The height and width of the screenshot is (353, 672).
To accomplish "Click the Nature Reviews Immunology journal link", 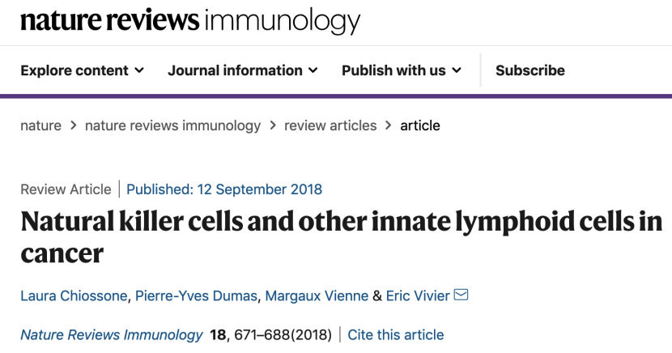I will point(112,335).
